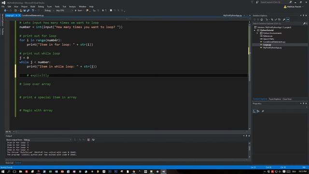309x174 pixels.
Task: Click the Show All Files icon
Action: click(x=279, y=19)
